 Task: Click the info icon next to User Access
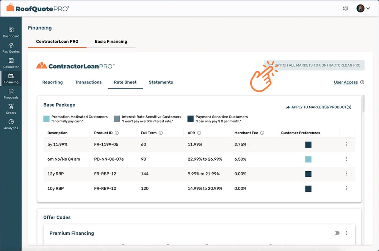point(362,82)
